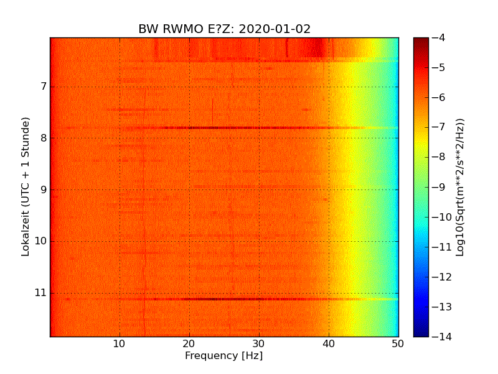This screenshot has width=498, height=374.
Task: Click the x-axis tick label 40
Action: coord(329,344)
